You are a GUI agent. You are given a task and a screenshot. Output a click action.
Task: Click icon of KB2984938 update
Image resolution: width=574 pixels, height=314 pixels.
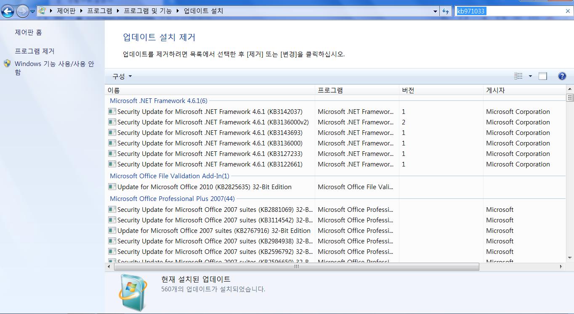(x=112, y=241)
